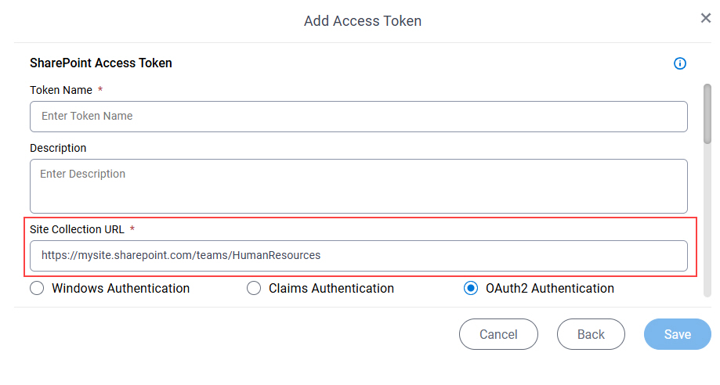The height and width of the screenshot is (385, 720).
Task: Click the OAuth2 Authentication label text
Action: [x=550, y=288]
